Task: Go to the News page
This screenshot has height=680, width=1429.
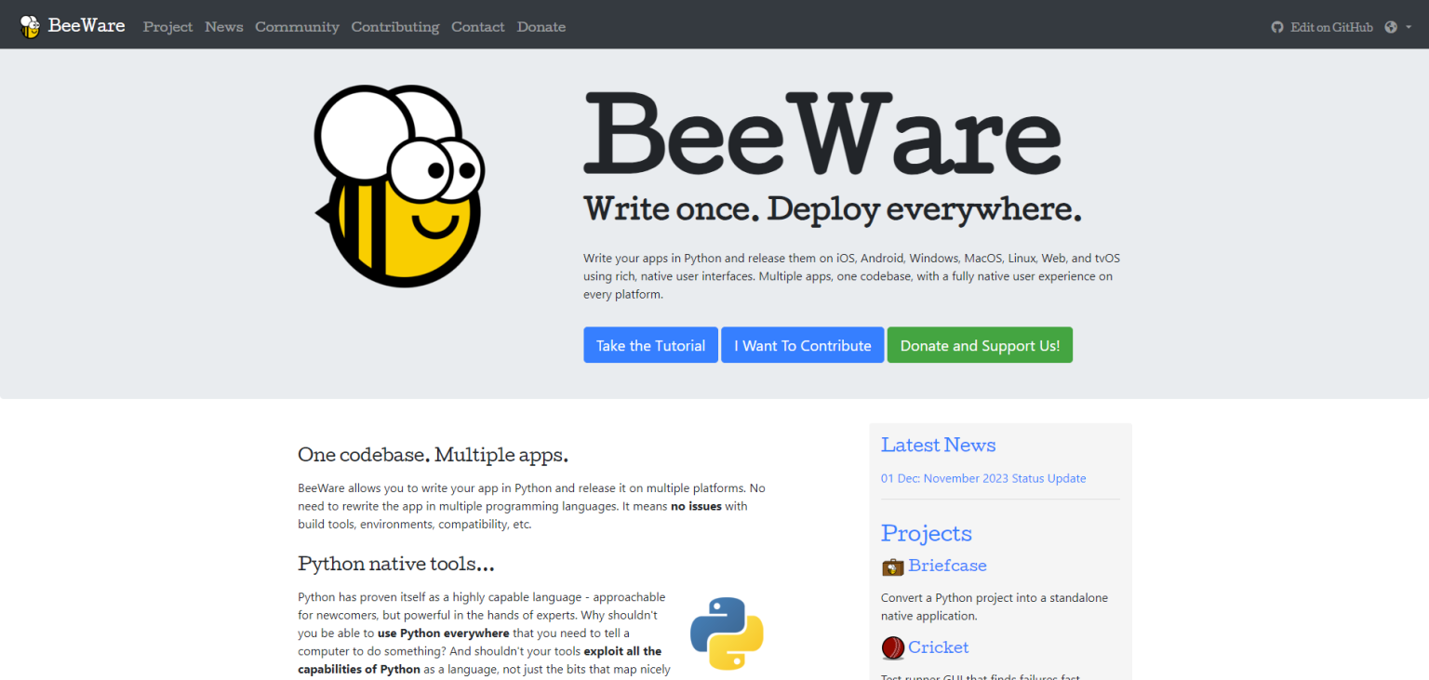Action: click(224, 27)
